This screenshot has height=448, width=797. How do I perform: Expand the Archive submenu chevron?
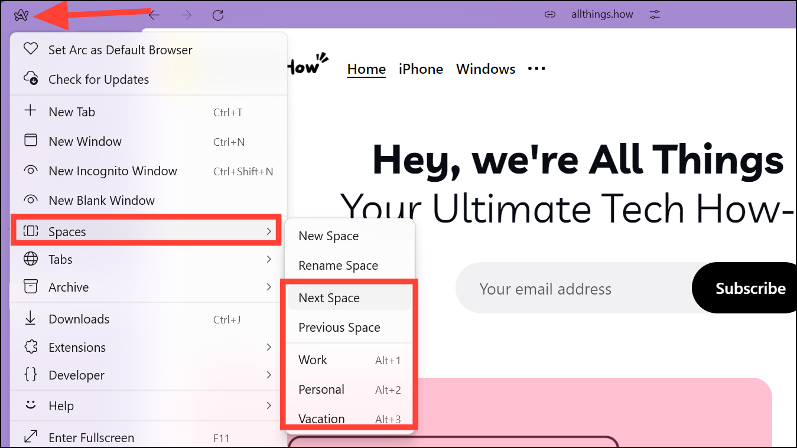pos(269,287)
